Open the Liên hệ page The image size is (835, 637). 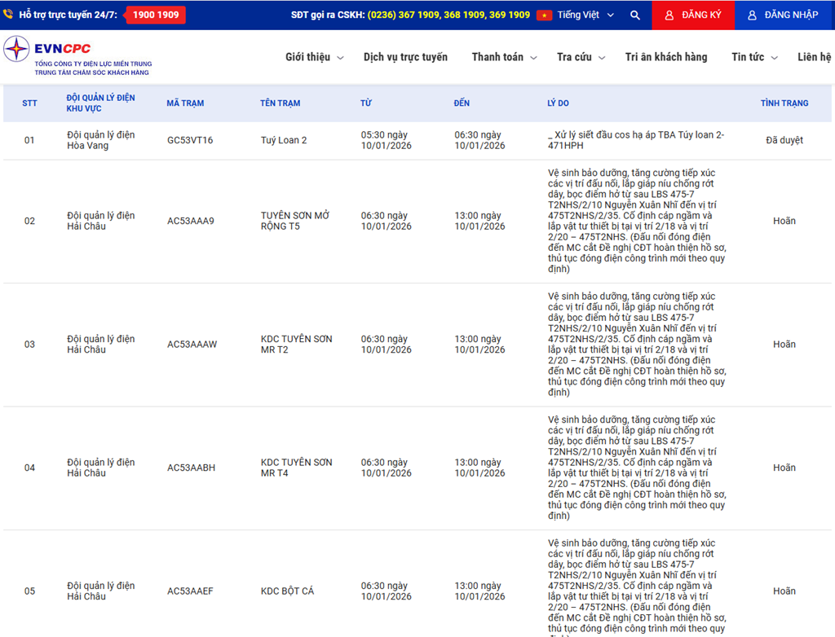(x=814, y=57)
